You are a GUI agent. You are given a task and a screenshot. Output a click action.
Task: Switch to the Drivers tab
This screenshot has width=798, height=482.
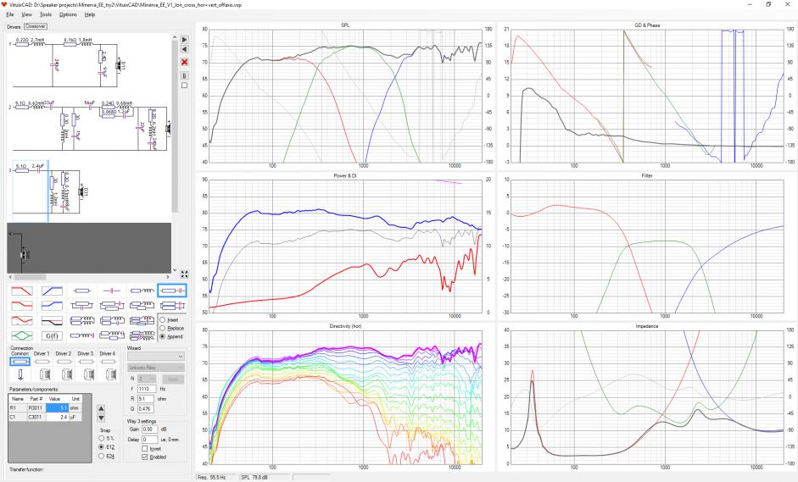click(14, 26)
